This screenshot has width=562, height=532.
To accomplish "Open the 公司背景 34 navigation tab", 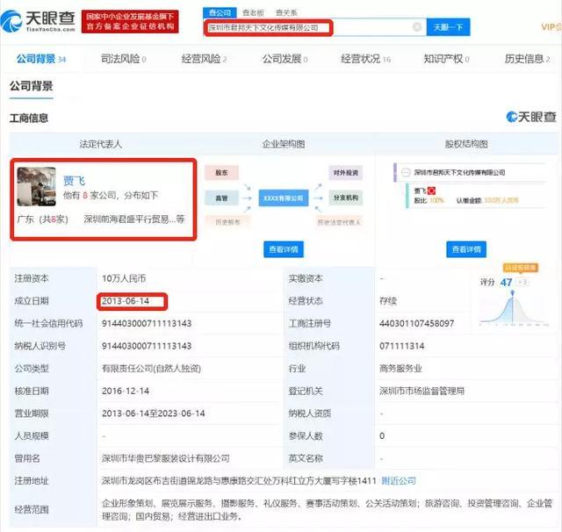I will [41, 59].
